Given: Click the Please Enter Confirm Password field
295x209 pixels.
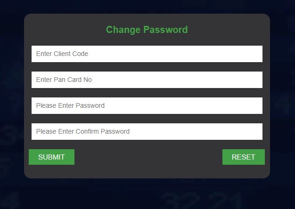Looking at the screenshot, I should 147,131.
